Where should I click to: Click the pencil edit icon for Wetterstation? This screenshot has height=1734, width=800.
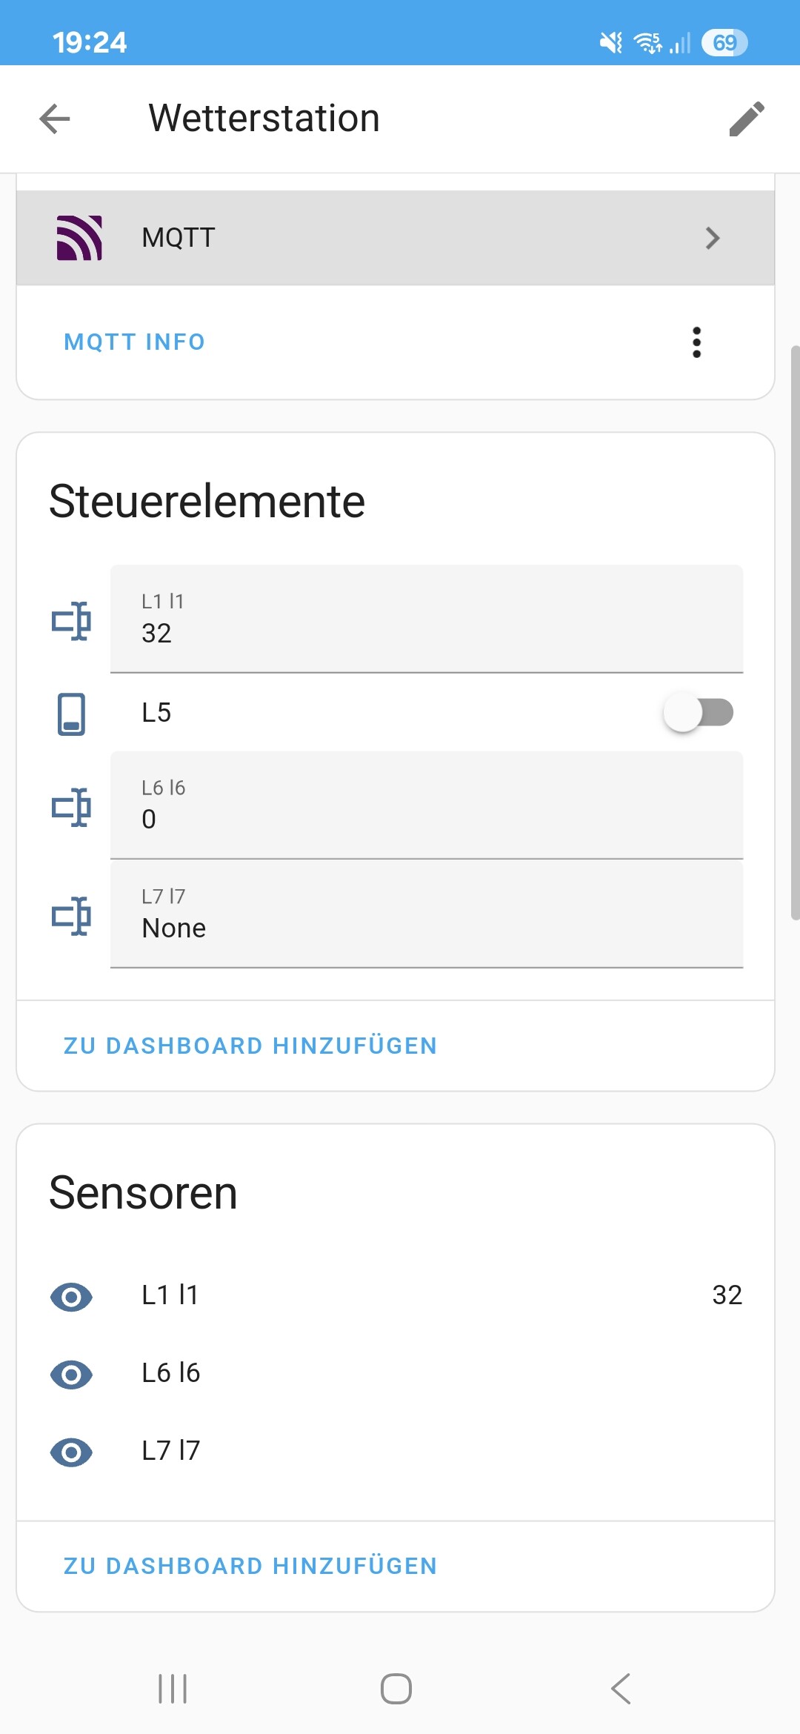coord(747,118)
